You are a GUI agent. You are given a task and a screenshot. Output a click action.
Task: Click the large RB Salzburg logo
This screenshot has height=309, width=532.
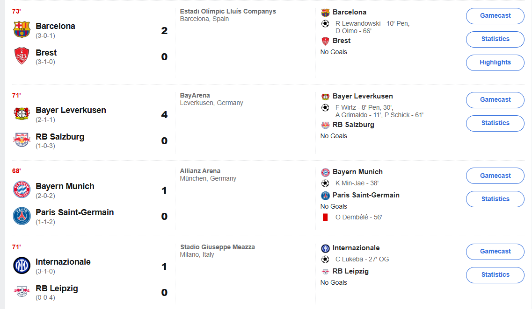coord(22,140)
